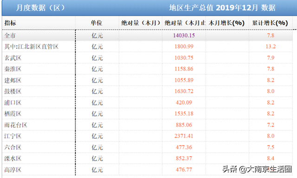
Task: Select the 鼓楼区 row label
Action: click(13, 91)
